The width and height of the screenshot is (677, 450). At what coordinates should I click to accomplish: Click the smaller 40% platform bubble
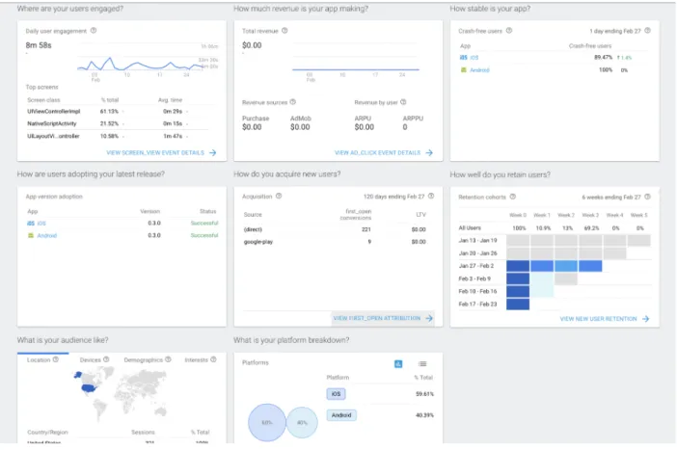click(302, 422)
